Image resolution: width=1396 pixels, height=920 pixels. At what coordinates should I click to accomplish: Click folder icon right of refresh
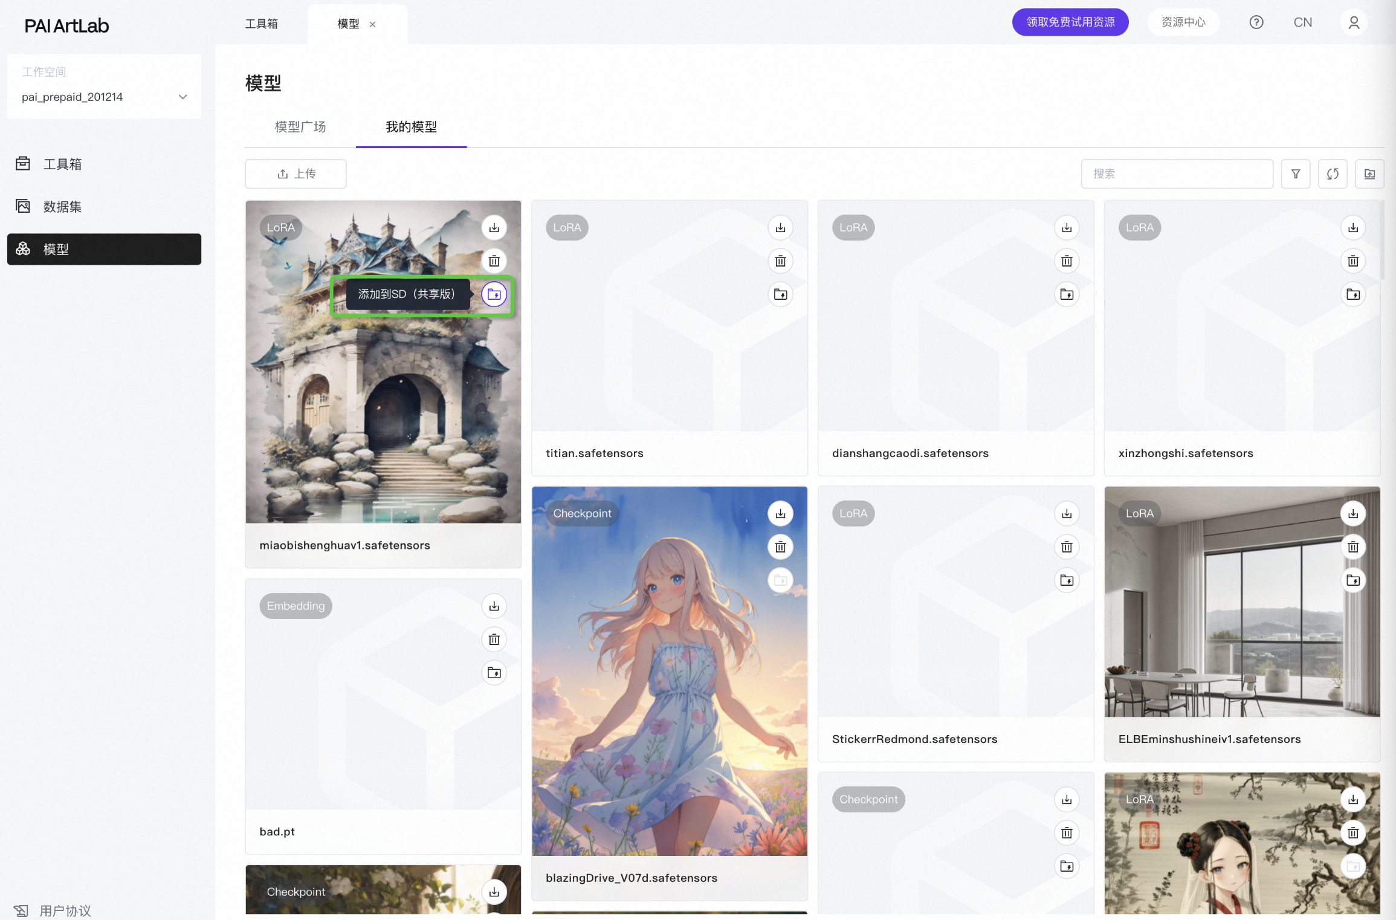coord(1369,174)
